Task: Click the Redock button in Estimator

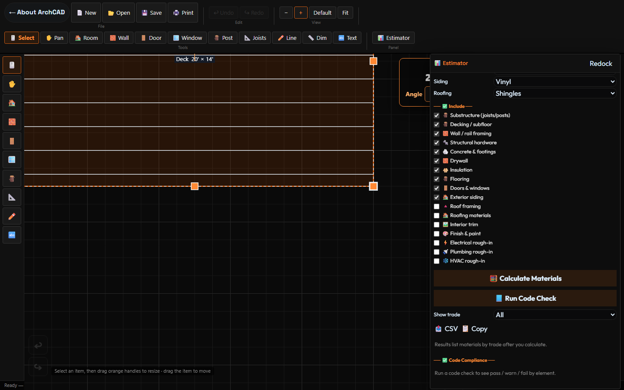Action: pyautogui.click(x=601, y=63)
